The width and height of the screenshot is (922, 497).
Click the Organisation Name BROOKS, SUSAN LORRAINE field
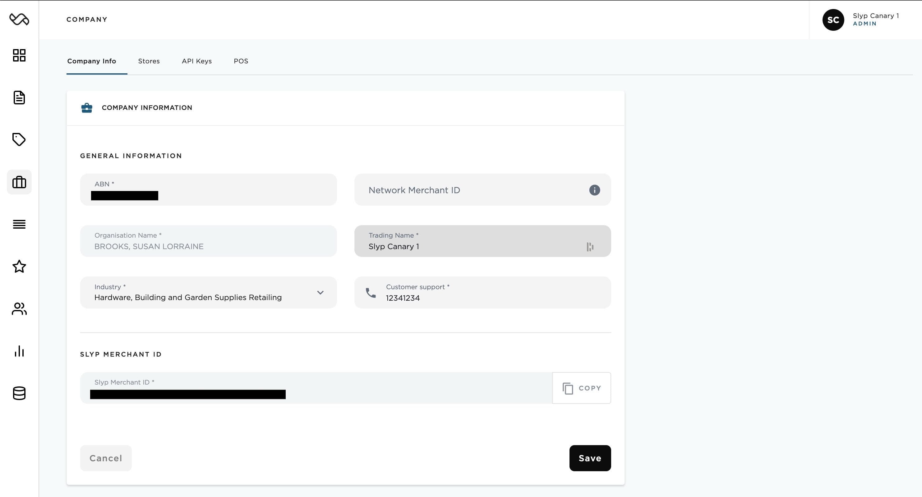coord(208,241)
